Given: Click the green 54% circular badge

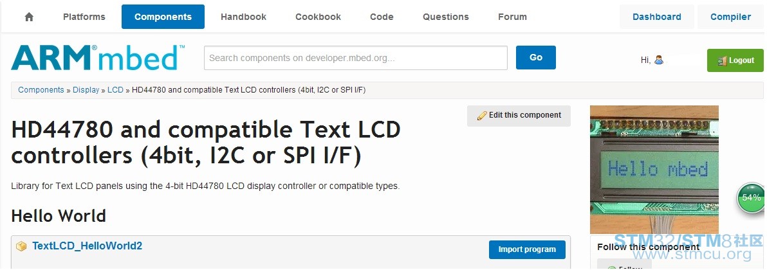Looking at the screenshot, I should 751,197.
